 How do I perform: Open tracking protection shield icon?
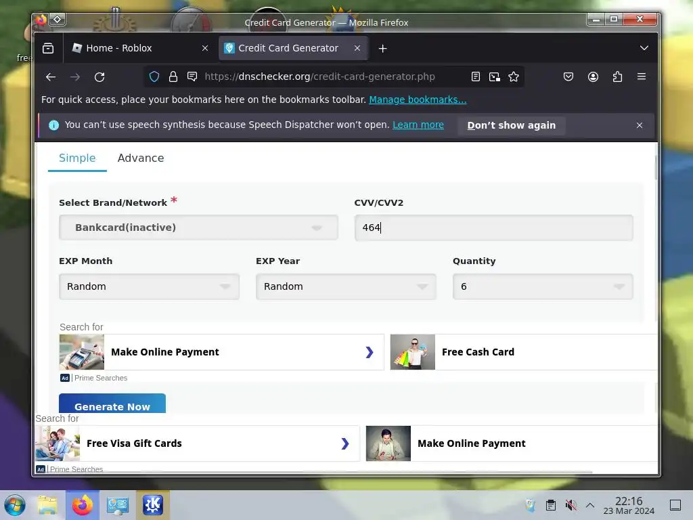pyautogui.click(x=154, y=77)
